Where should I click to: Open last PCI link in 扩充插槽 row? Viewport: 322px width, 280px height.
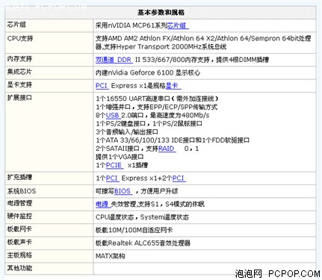click(179, 178)
